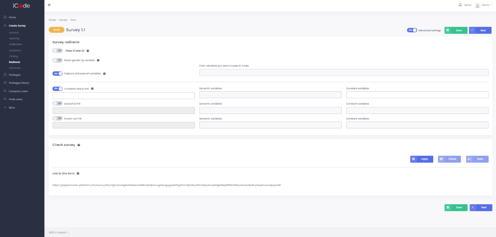This screenshot has height=237, width=496.
Task: Click the Complete status link input field
Action: [x=123, y=95]
